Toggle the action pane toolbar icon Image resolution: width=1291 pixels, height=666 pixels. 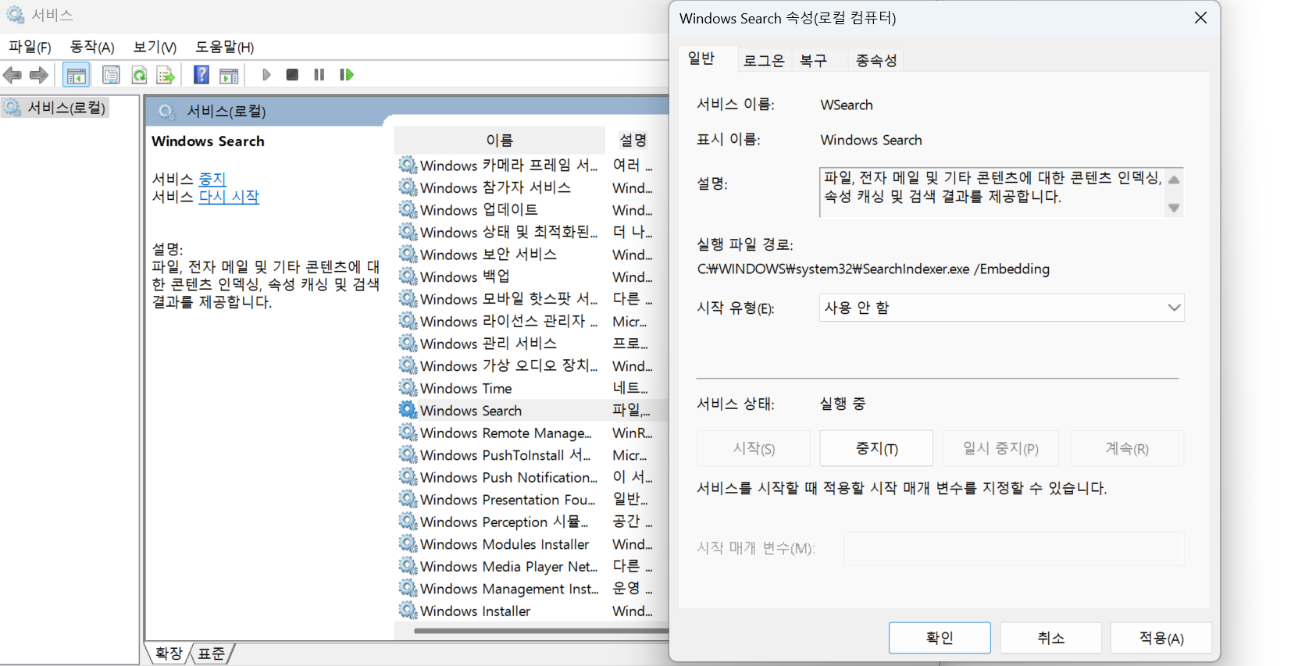[229, 75]
